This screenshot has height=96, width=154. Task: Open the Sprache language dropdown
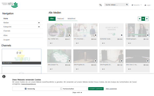point(137,5)
